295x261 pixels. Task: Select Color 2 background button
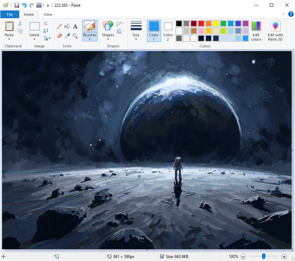[168, 31]
